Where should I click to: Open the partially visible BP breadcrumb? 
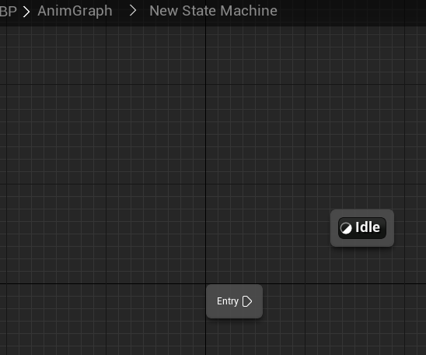(x=8, y=12)
